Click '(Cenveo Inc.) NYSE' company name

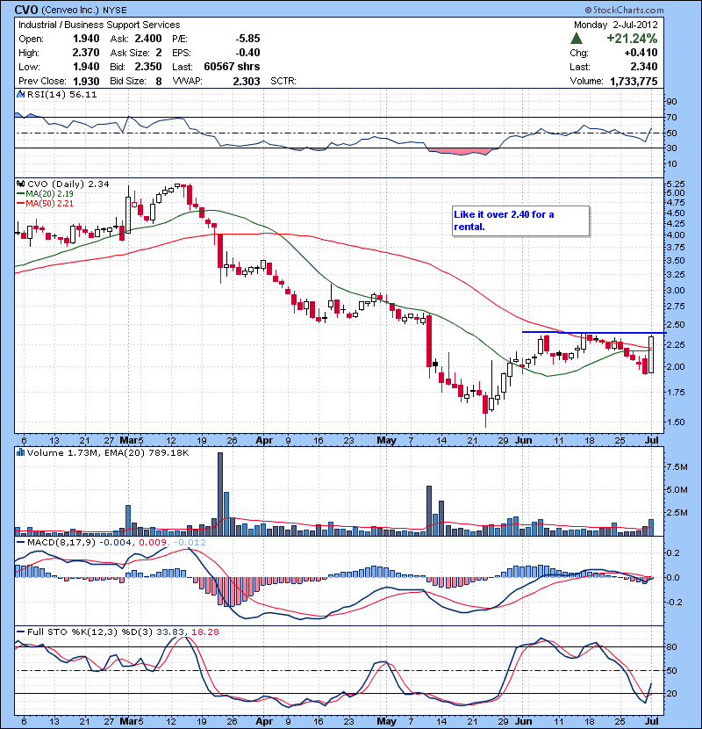[84, 11]
